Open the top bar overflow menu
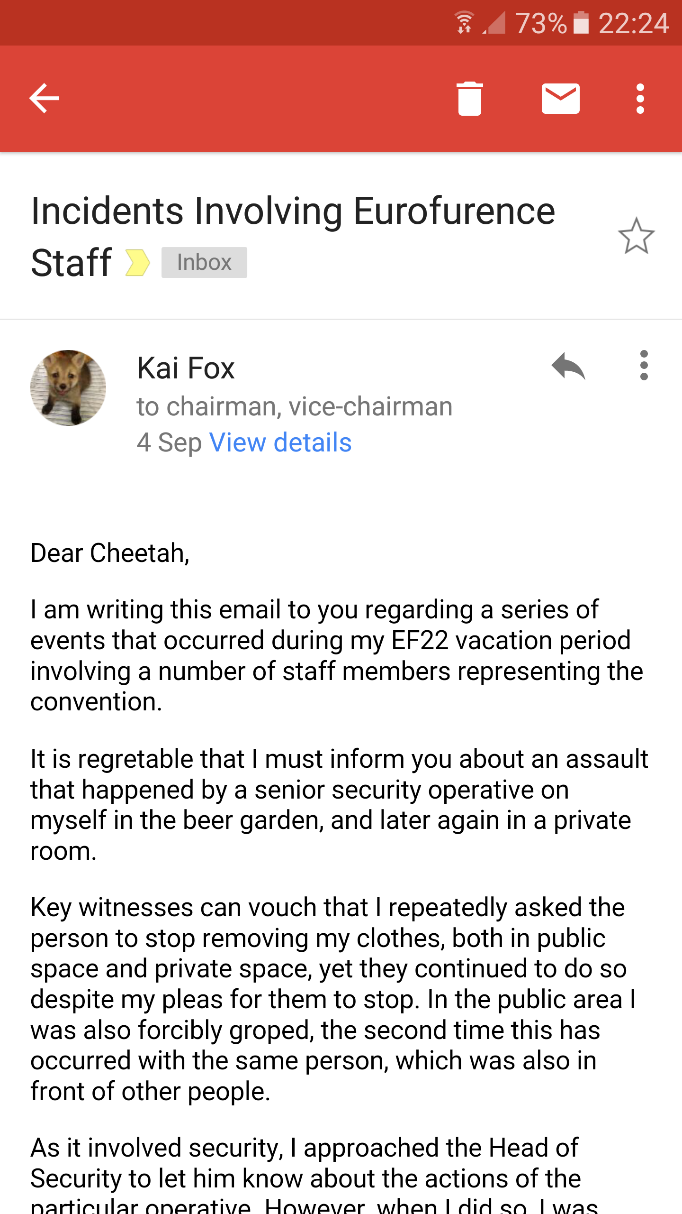This screenshot has width=682, height=1214. [640, 99]
